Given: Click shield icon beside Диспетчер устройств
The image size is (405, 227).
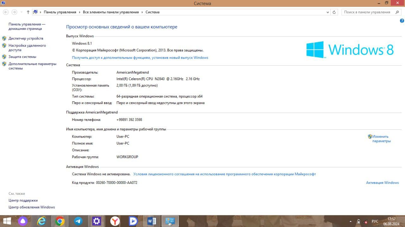Looking at the screenshot, I should pos(4,39).
